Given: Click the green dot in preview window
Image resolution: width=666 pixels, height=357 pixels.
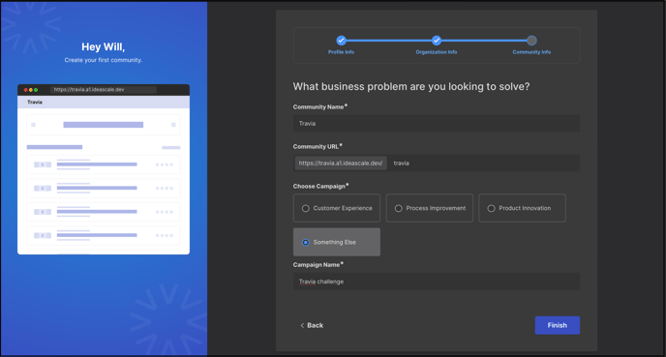Looking at the screenshot, I should pyautogui.click(x=36, y=90).
